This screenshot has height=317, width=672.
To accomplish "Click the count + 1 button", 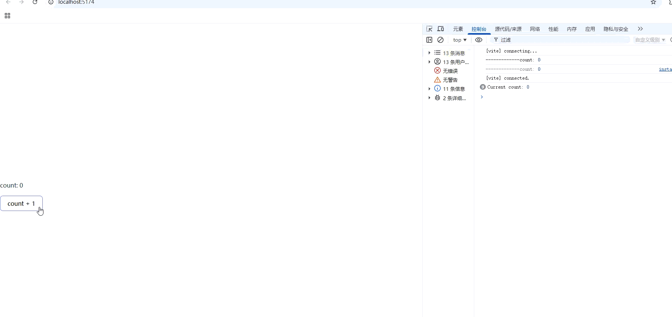I will 21,204.
